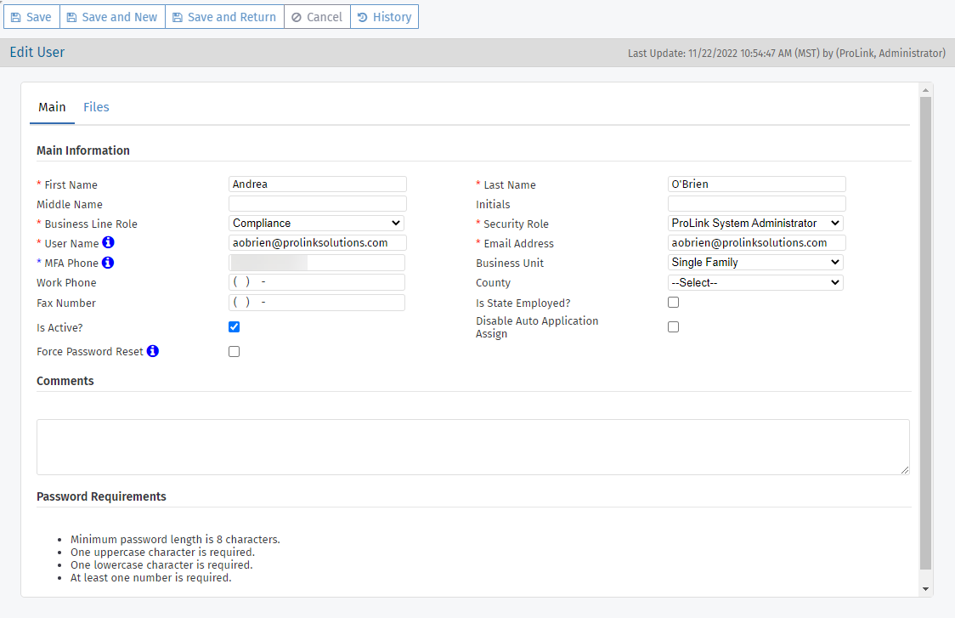The height and width of the screenshot is (618, 955).
Task: Click Save and New button
Action: tap(112, 17)
